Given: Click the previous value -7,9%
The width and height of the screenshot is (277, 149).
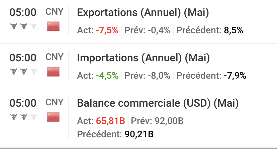Looking at the screenshot, I should pyautogui.click(x=235, y=76).
